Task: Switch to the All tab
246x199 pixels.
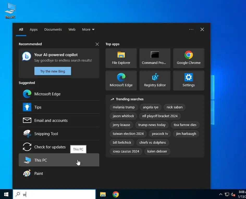Action: pyautogui.click(x=21, y=29)
